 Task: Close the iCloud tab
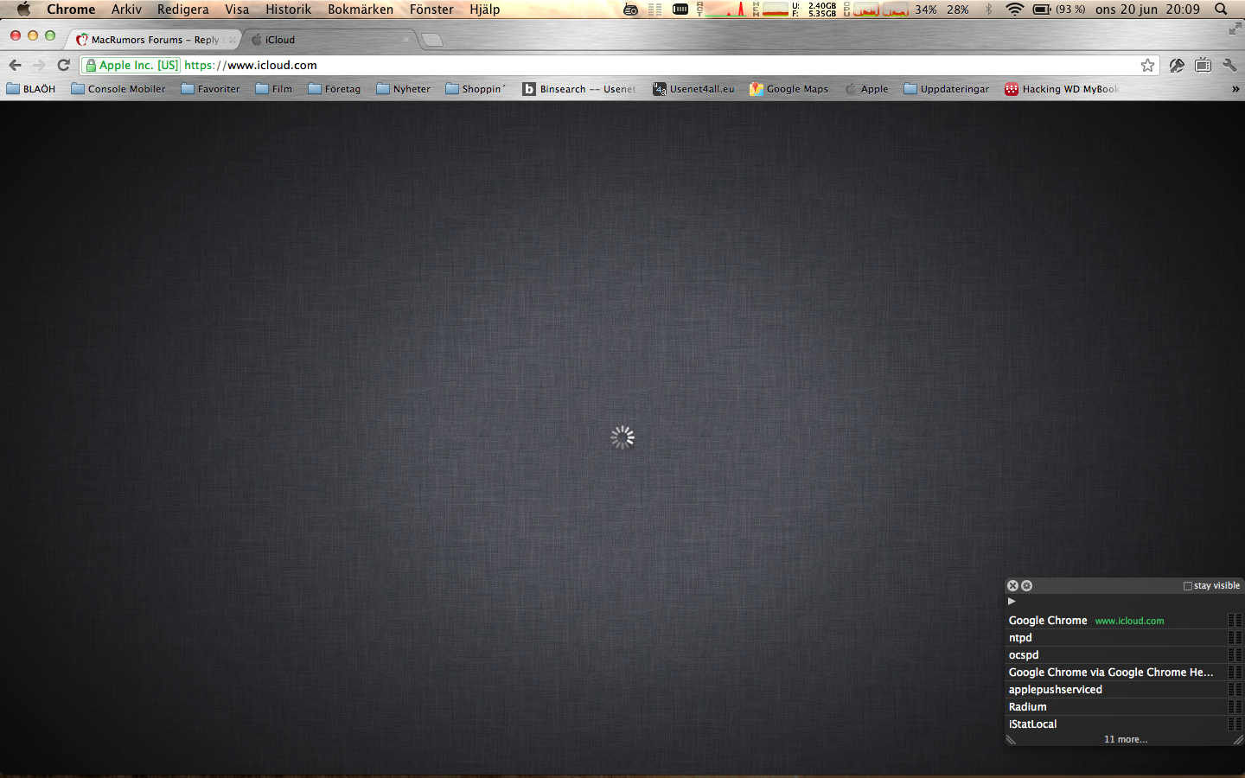(x=405, y=40)
